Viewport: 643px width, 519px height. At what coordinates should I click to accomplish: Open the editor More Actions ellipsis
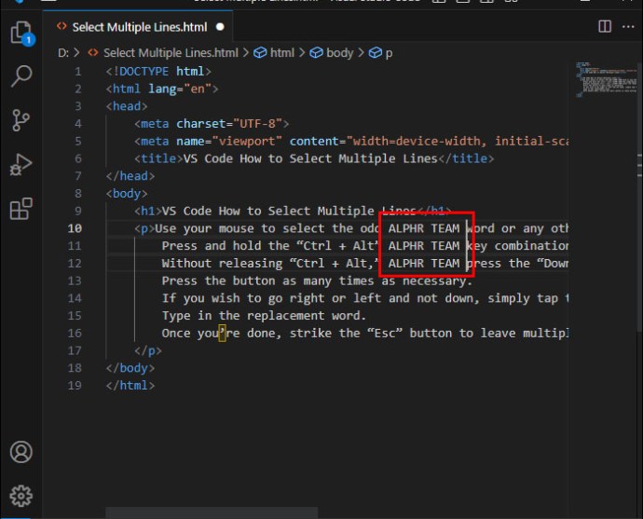tap(628, 27)
